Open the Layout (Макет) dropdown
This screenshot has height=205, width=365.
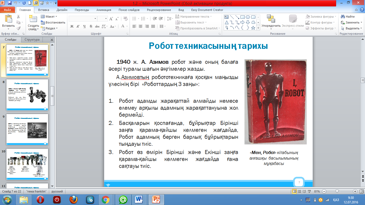pos(49,17)
